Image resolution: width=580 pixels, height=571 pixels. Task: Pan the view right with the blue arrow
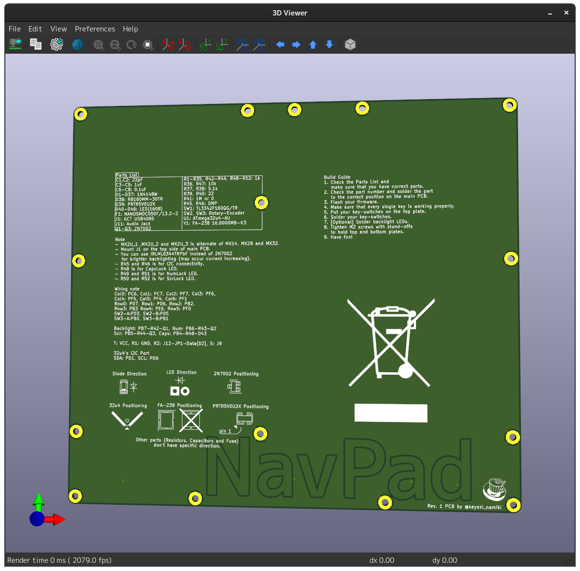pos(296,44)
